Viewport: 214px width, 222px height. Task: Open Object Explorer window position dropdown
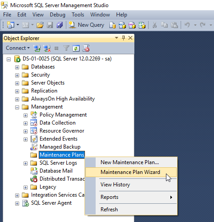point(117,38)
